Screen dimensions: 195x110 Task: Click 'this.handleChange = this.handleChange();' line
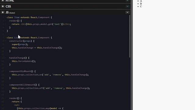pyautogui.click(x=37, y=48)
